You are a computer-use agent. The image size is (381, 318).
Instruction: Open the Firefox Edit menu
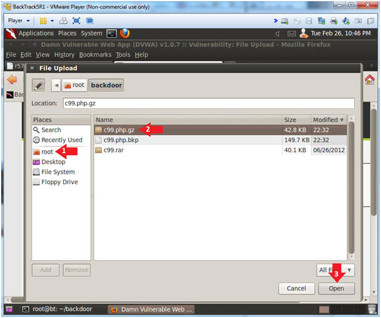26,55
